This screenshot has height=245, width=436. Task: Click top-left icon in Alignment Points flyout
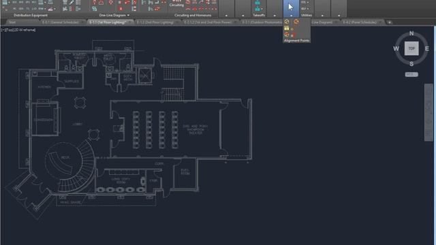click(287, 22)
